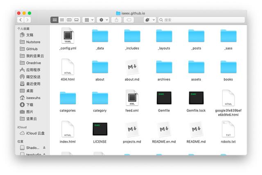
Task: Go back with the back arrow
Action: click(20, 20)
